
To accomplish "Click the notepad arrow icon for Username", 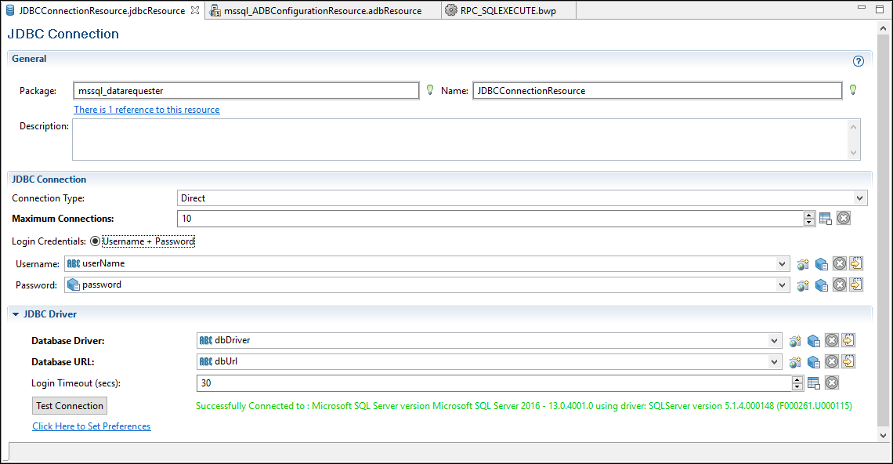I will 856,263.
